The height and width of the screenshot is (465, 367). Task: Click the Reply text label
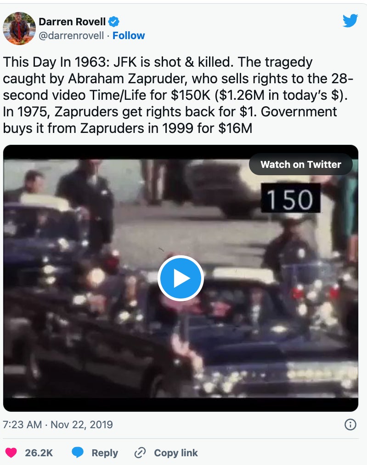click(x=105, y=453)
